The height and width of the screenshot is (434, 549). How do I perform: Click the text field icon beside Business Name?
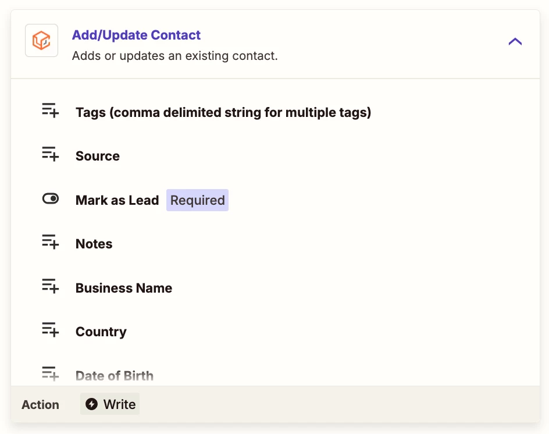(51, 286)
